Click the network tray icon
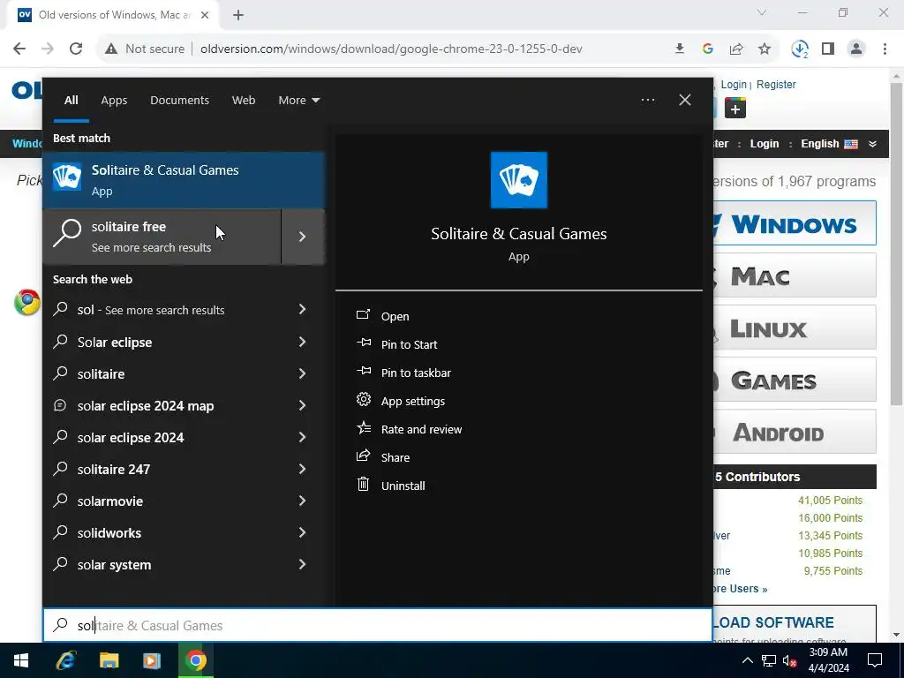This screenshot has width=904, height=678. [769, 660]
